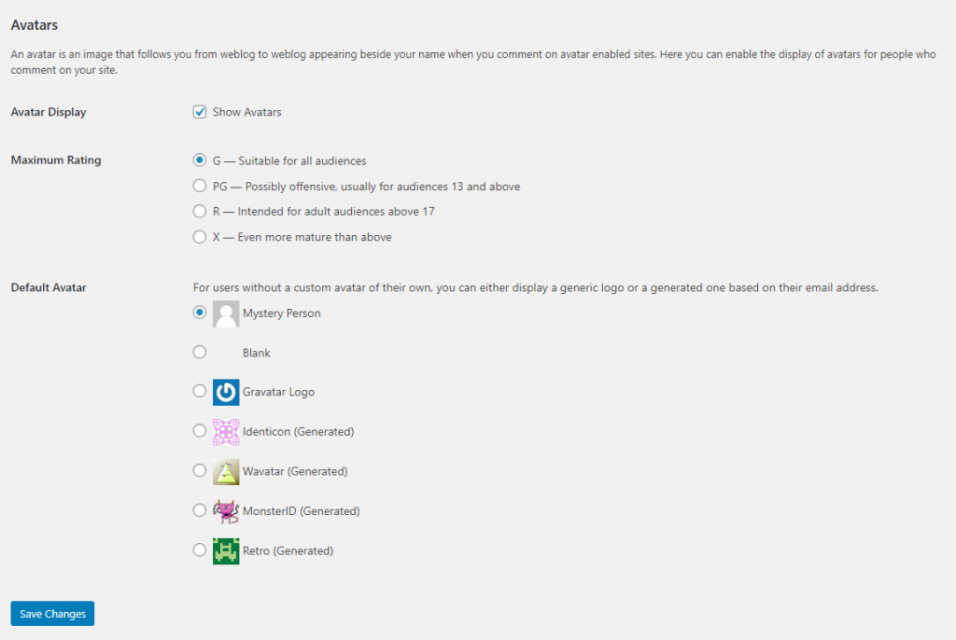Select R — Intended for adult audiences
956x640 pixels.
(x=200, y=211)
